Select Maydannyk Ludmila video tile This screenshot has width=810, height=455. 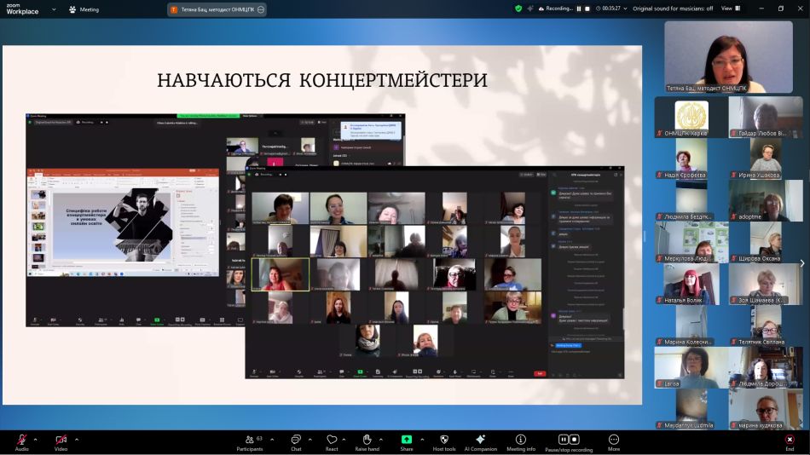coord(691,410)
